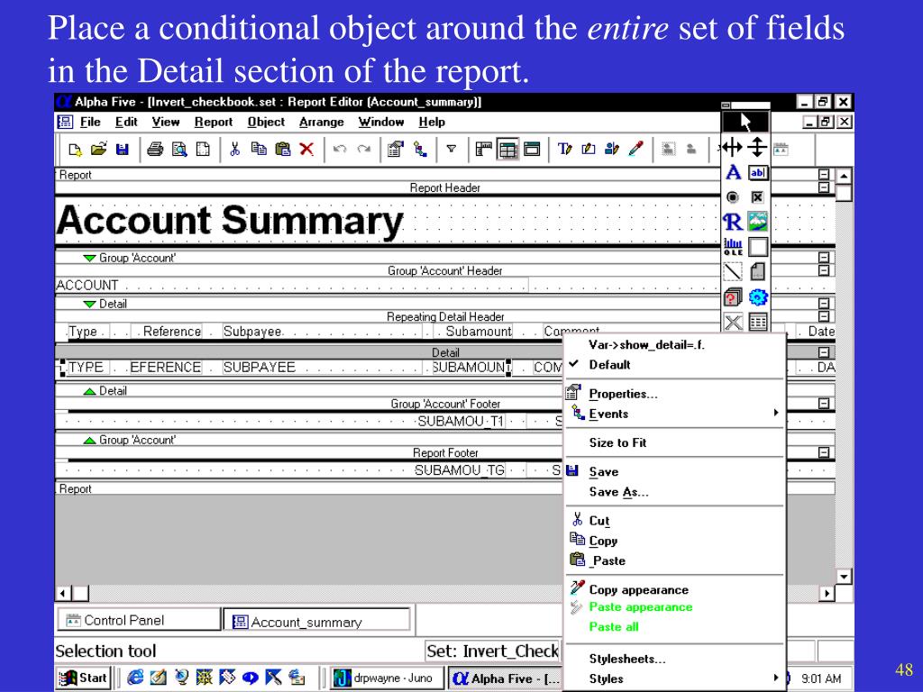Screen dimensions: 923x692
Task: Click the Print toolbar icon
Action: [155, 150]
